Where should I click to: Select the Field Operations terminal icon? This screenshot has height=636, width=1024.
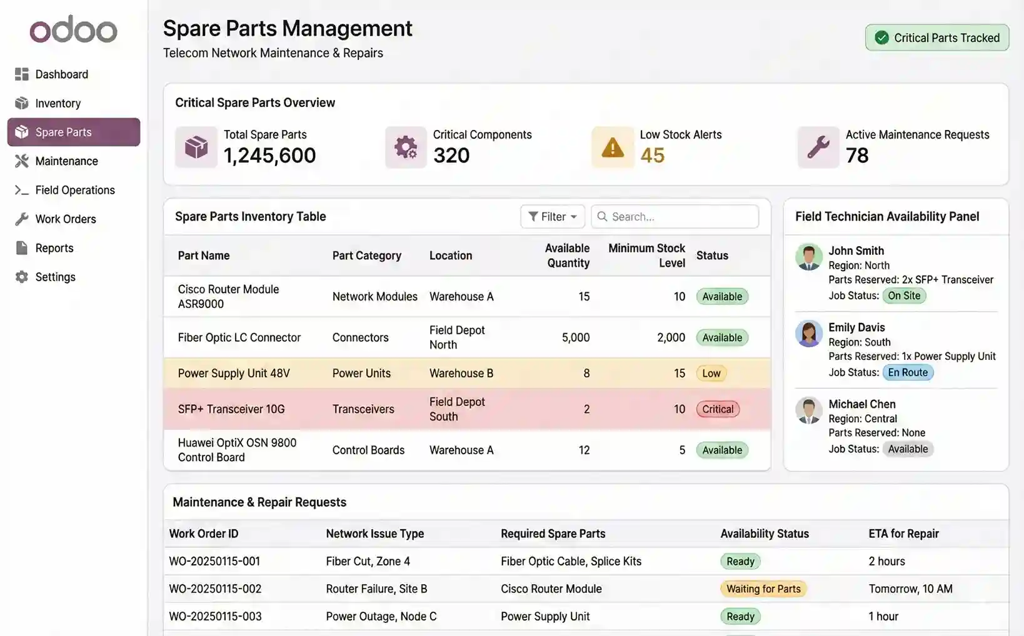[21, 190]
